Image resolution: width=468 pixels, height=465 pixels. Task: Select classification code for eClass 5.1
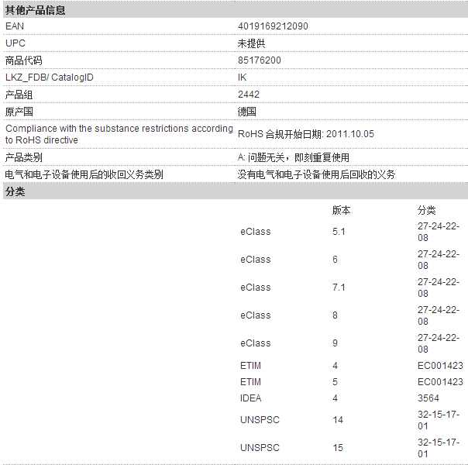click(439, 232)
